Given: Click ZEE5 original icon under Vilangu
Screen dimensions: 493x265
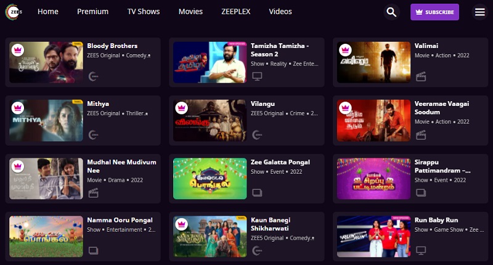Looking at the screenshot, I should click(257, 135).
